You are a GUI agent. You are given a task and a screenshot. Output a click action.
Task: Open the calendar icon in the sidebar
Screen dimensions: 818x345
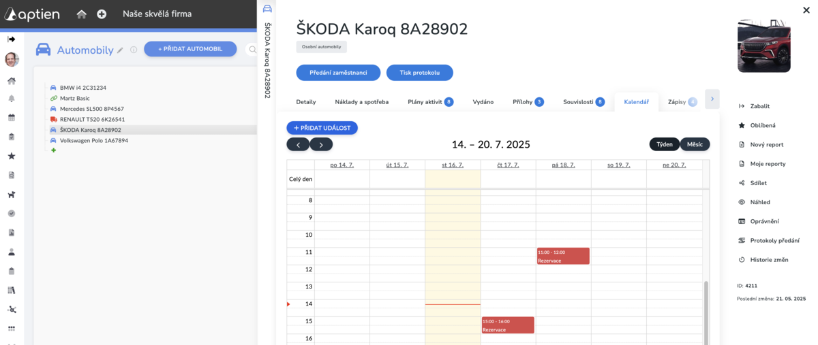pos(12,118)
